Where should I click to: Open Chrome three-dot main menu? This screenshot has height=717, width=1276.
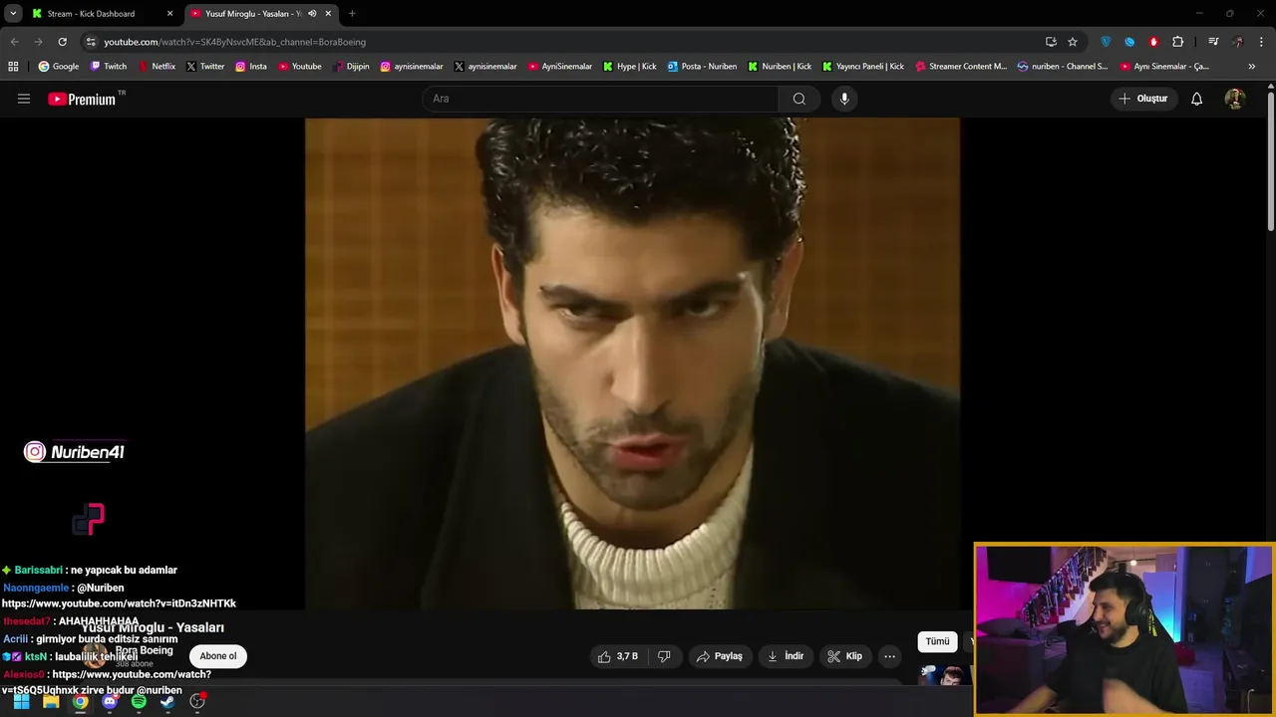click(1262, 42)
